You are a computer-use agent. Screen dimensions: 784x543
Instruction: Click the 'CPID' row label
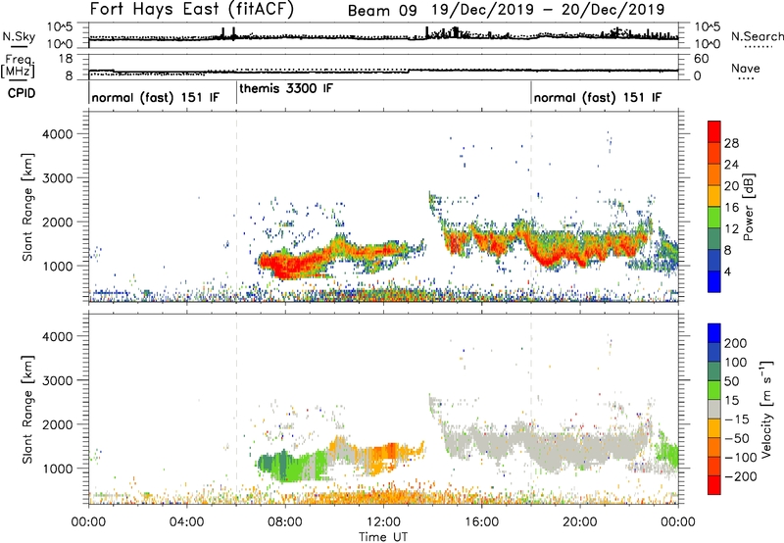pyautogui.click(x=22, y=93)
